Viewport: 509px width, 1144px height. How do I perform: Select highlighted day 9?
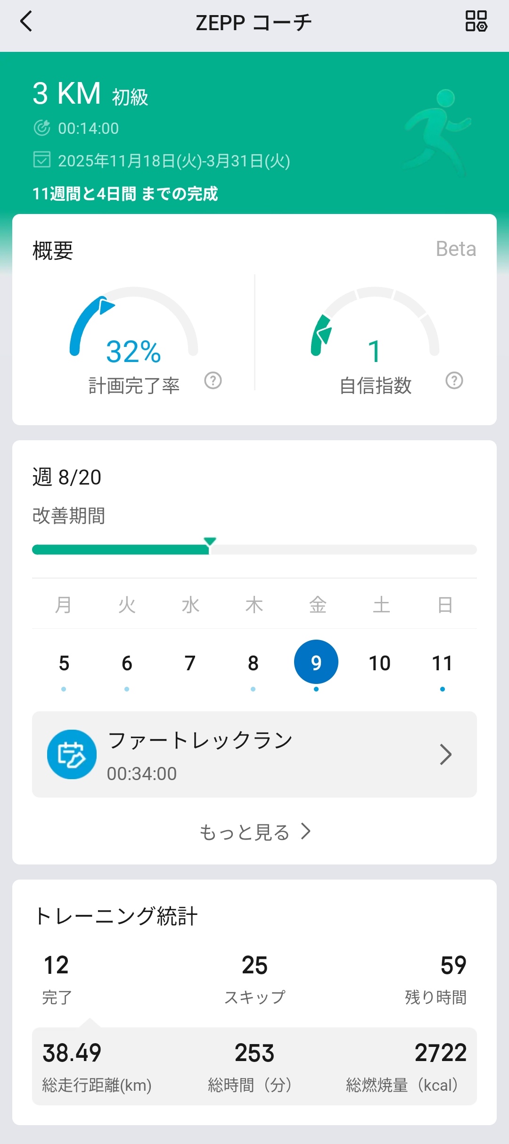coord(316,662)
